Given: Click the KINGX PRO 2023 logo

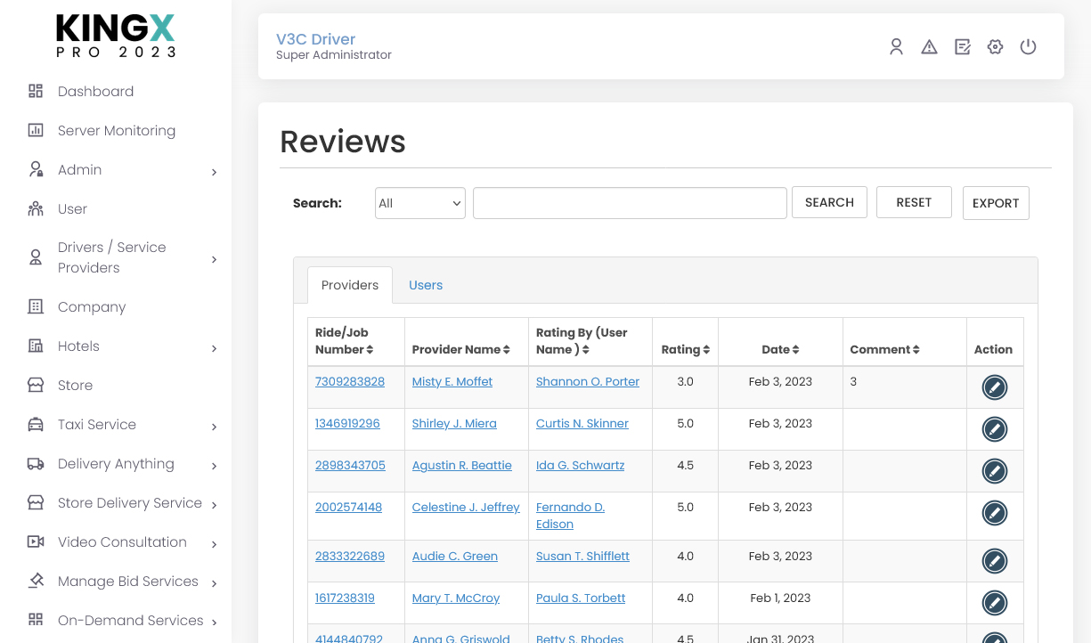Looking at the screenshot, I should pos(116,37).
